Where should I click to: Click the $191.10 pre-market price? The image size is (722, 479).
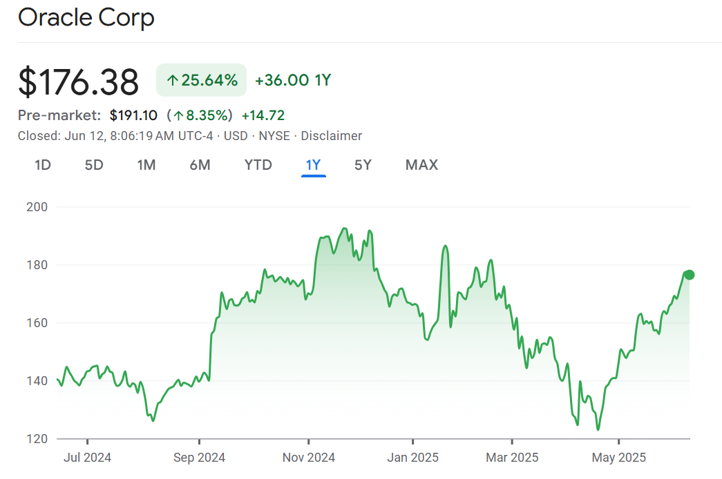click(133, 115)
